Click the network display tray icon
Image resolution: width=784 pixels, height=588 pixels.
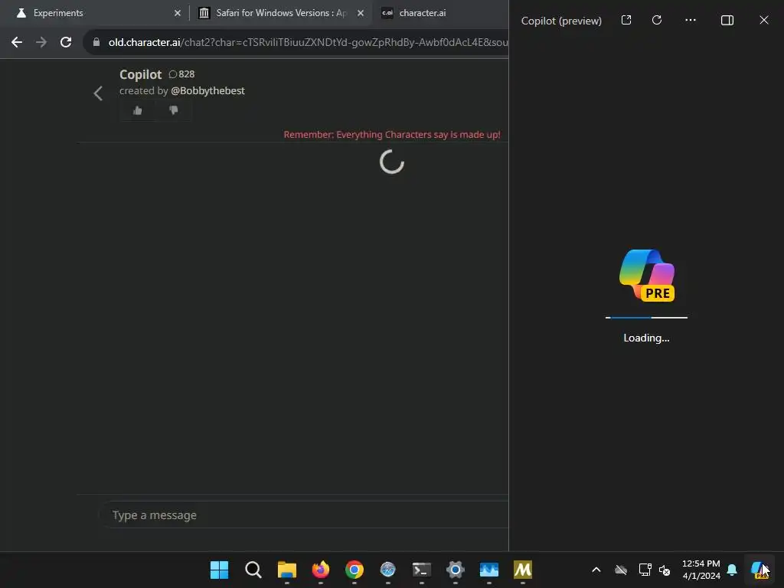645,570
